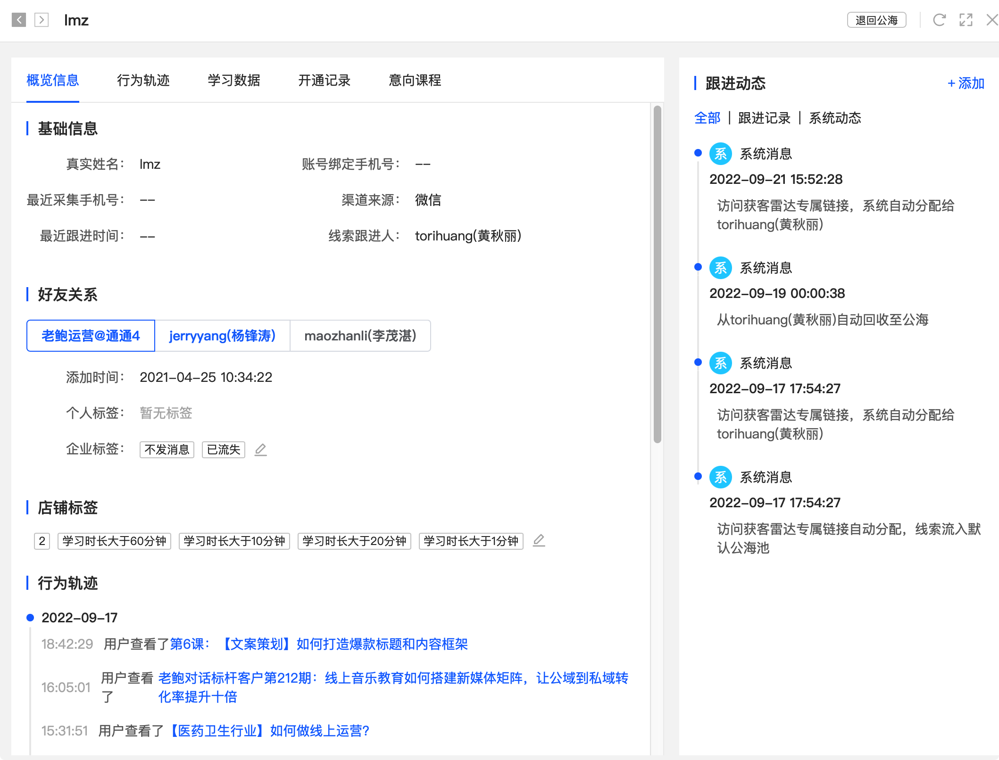Click timeline dot for 2022-09-21 system message

pyautogui.click(x=698, y=153)
